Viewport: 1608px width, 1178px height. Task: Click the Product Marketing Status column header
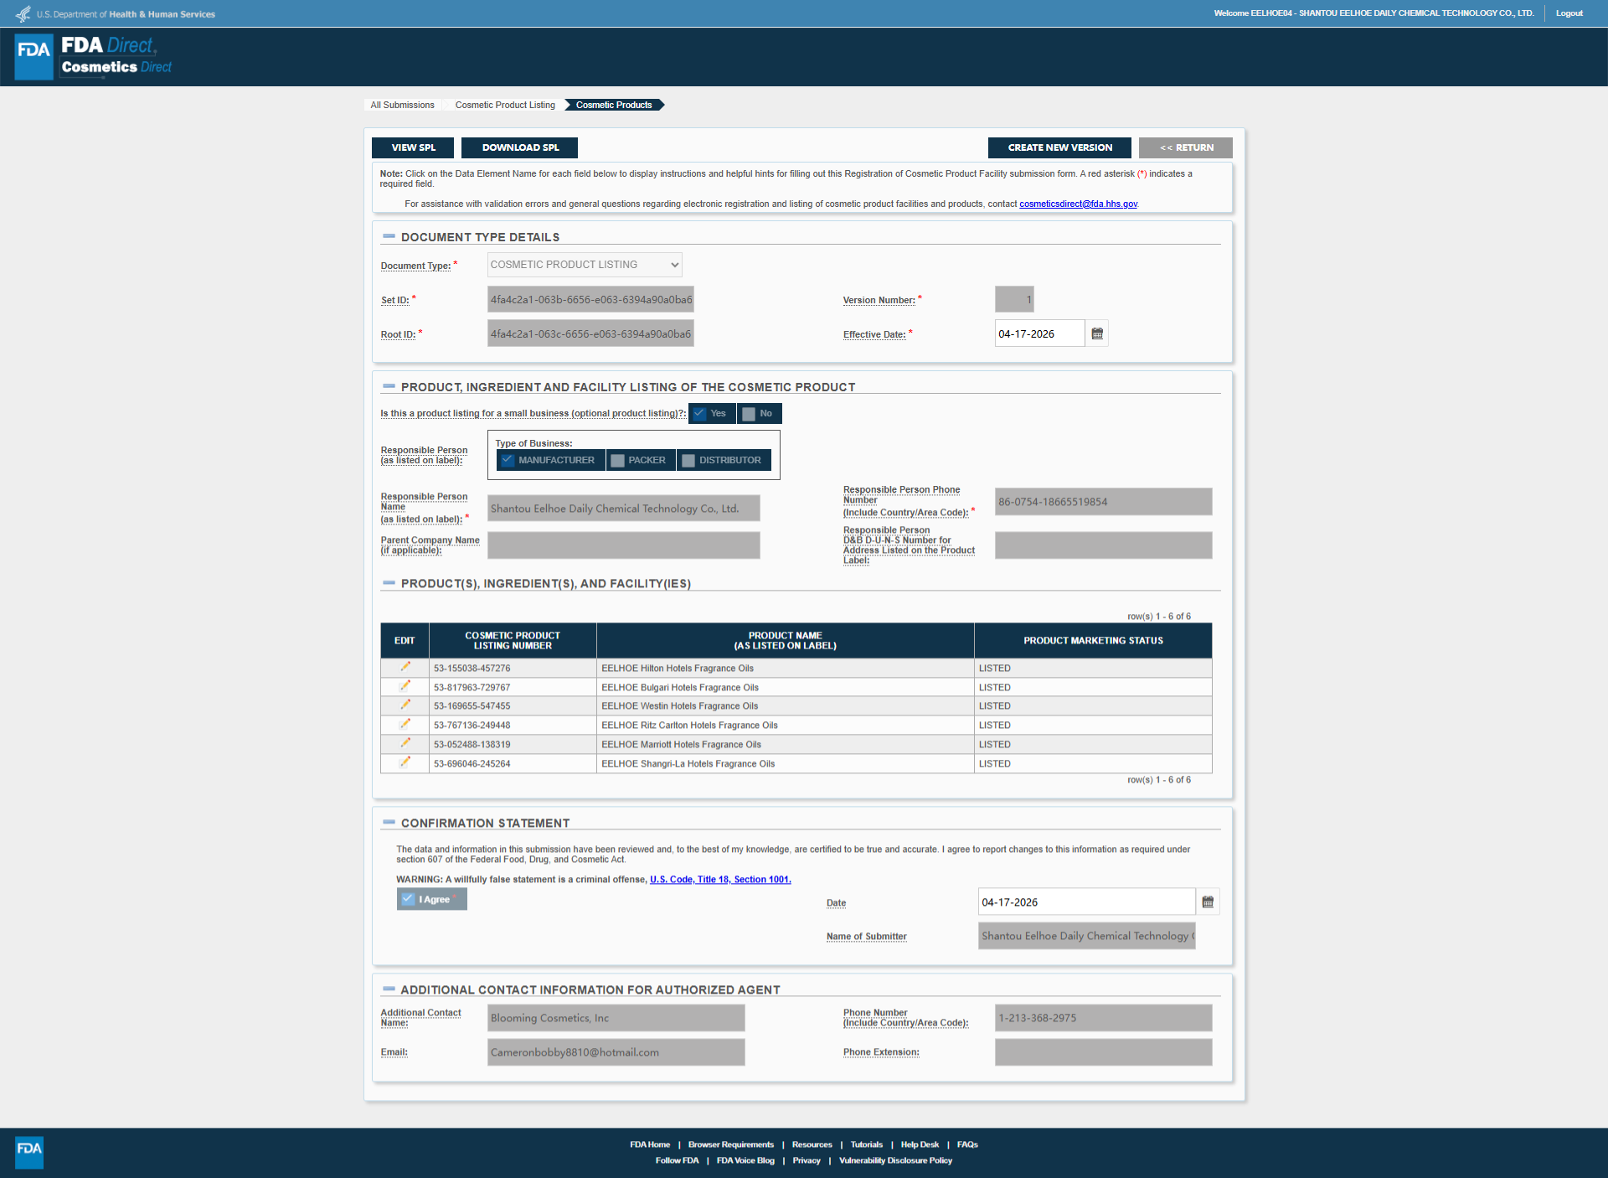(1093, 640)
